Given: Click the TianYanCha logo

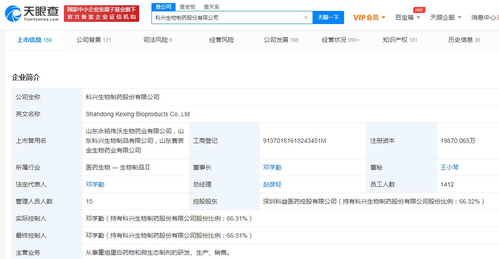Looking at the screenshot, I should [x=32, y=14].
